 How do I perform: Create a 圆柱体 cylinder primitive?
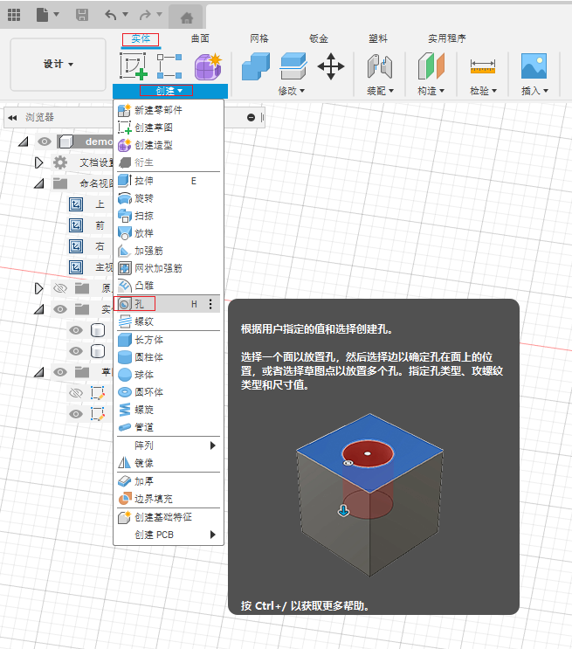pos(169,357)
